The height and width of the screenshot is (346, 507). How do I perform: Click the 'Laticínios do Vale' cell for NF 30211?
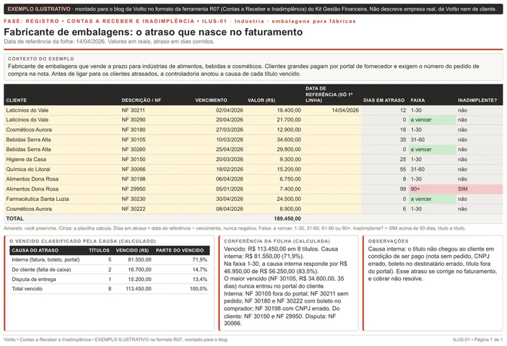[27, 111]
